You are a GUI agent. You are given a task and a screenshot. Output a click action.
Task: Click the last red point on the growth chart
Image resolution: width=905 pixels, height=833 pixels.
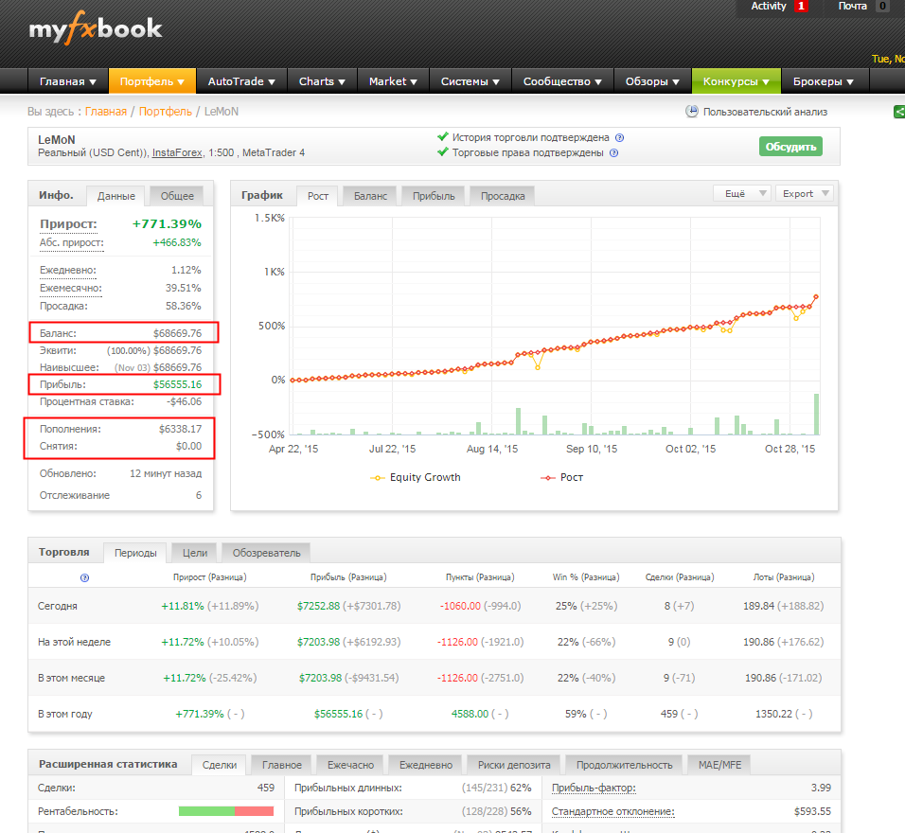tap(816, 296)
